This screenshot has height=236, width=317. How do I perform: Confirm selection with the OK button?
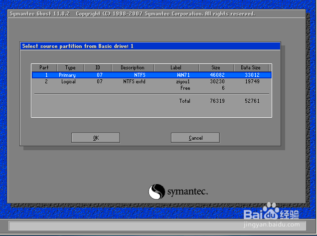96,138
